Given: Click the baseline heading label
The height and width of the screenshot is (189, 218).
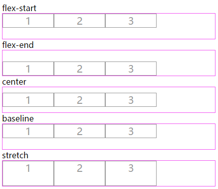Looking at the screenshot, I should click(x=18, y=118).
